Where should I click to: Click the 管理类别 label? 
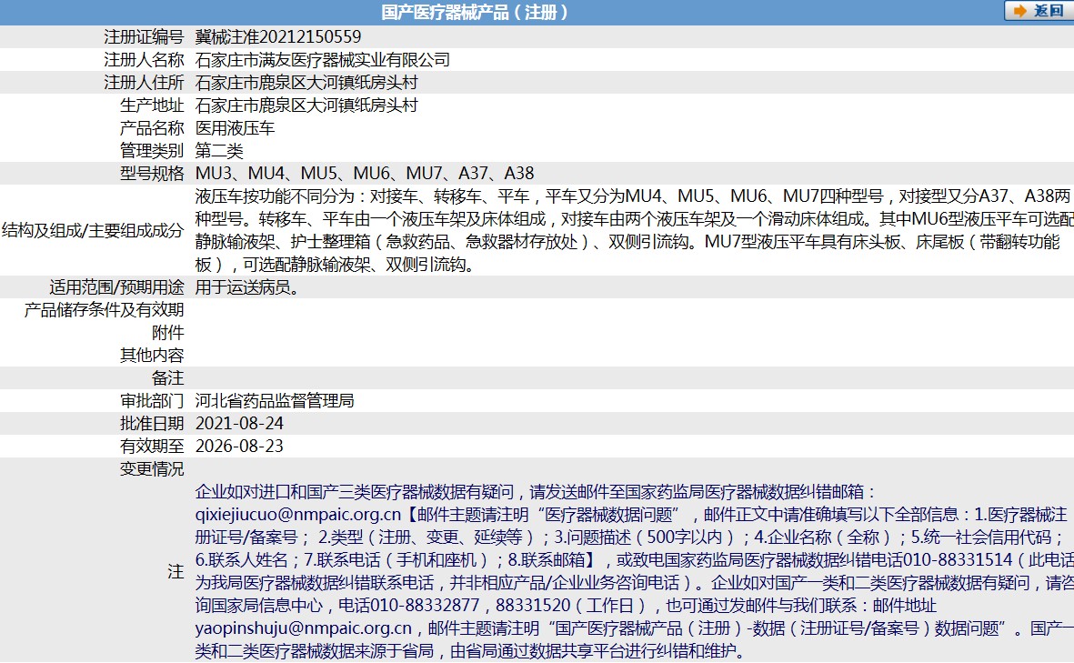(152, 151)
